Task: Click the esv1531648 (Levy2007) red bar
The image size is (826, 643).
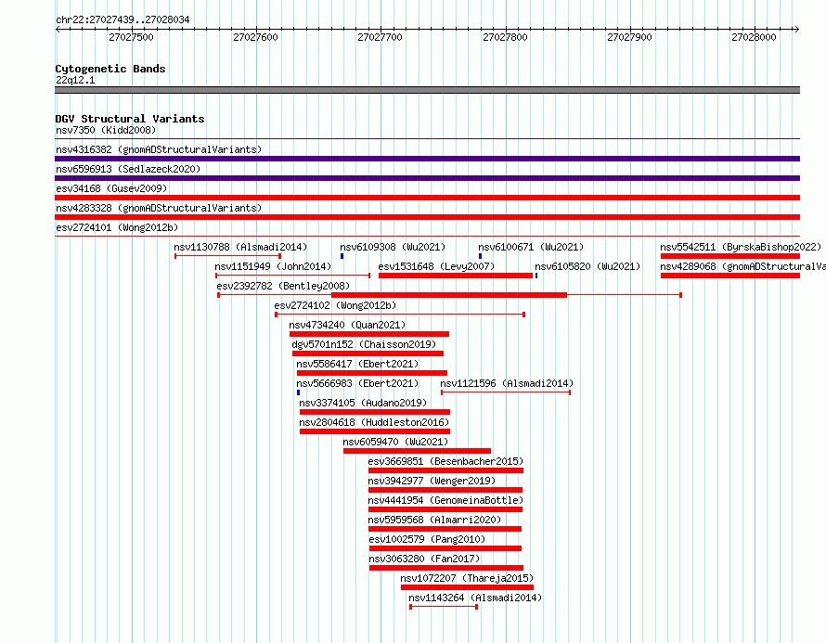Action: pos(456,276)
